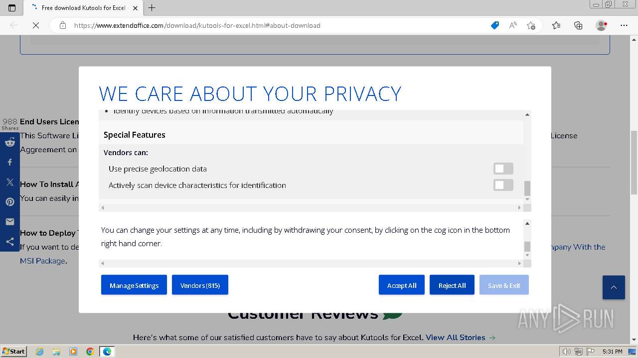Switch to Edge in taskbar
This screenshot has height=358, width=638.
point(107,352)
